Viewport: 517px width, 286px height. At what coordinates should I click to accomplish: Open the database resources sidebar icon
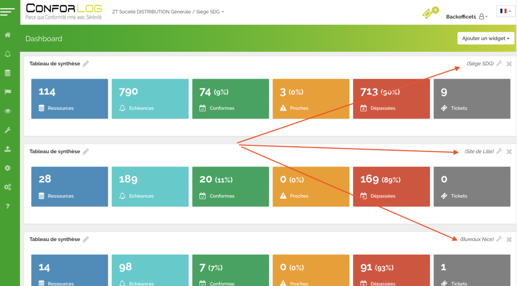pyautogui.click(x=8, y=73)
